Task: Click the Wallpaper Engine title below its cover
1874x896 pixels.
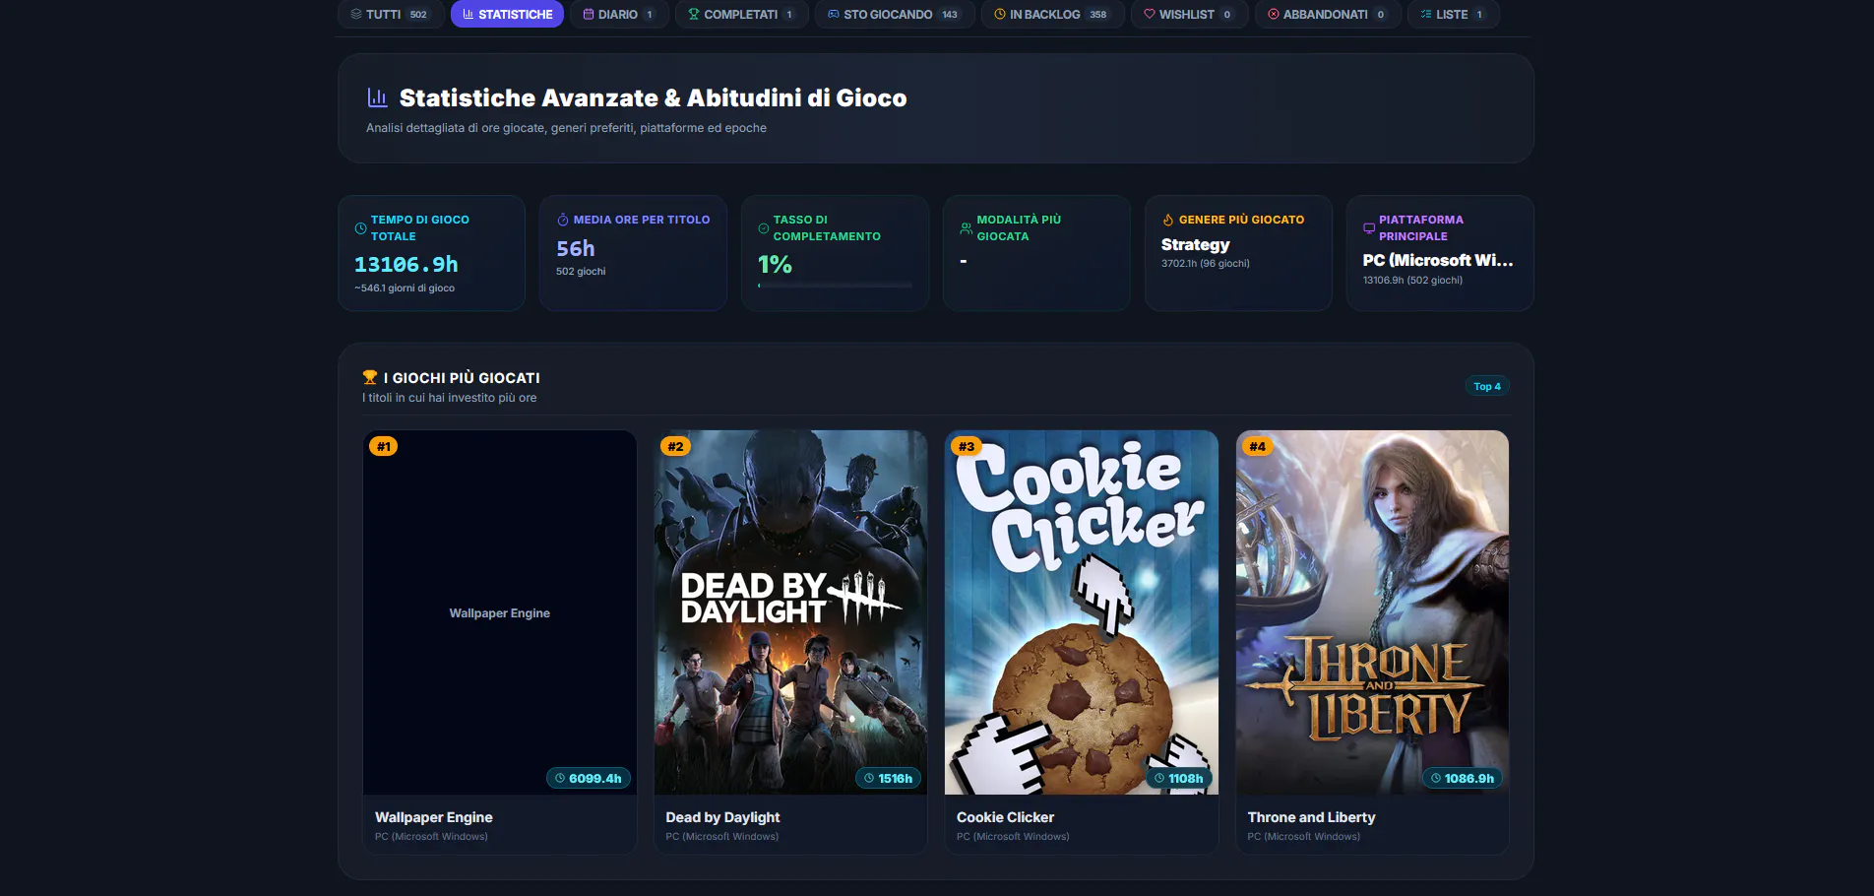Action: [x=434, y=817]
